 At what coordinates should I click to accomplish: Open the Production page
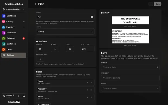[14, 33]
